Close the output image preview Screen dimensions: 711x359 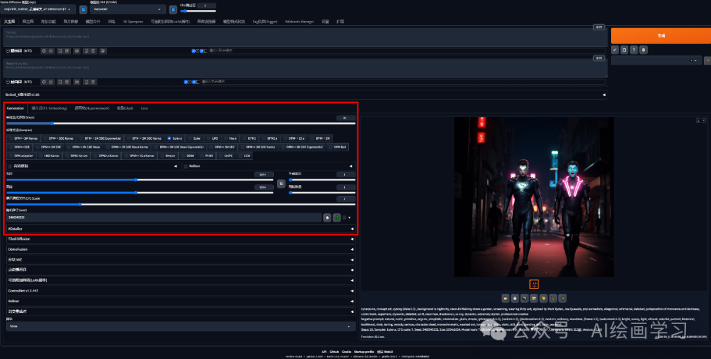coord(704,121)
